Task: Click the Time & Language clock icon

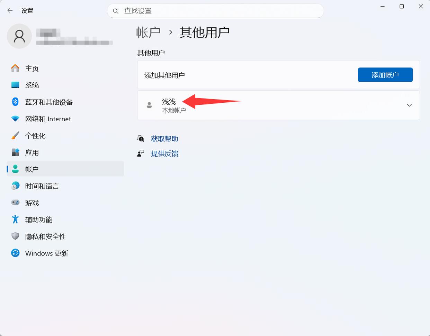Action: coord(15,186)
